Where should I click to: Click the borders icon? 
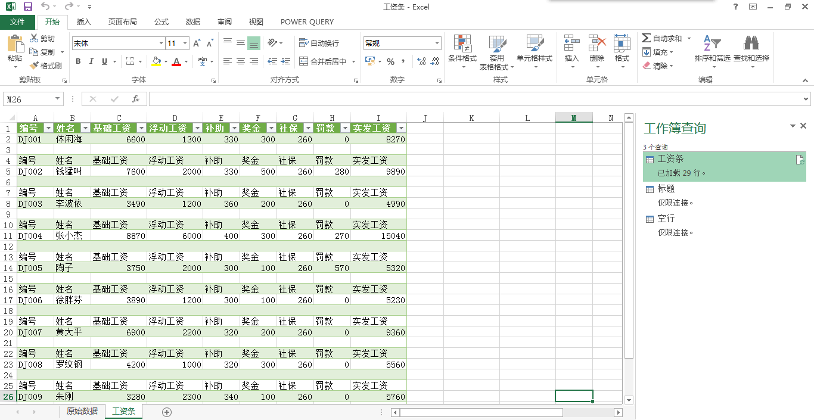131,61
